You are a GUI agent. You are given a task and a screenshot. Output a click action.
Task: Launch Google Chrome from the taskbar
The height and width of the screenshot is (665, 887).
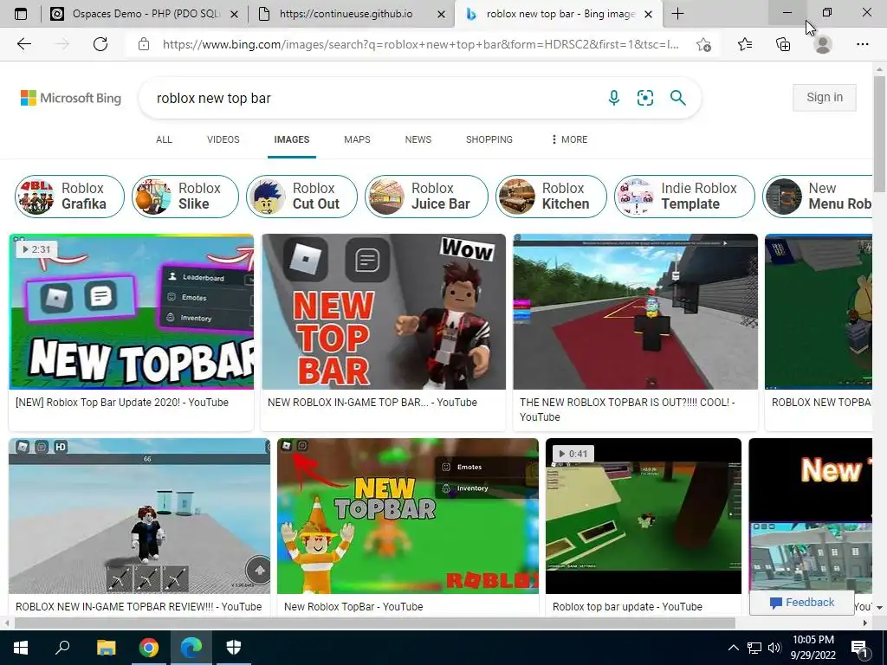point(148,648)
